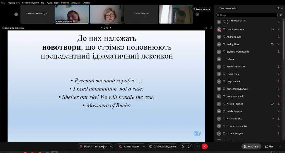Click the red leave meeting button
The height and width of the screenshot is (153, 285).
point(205,146)
